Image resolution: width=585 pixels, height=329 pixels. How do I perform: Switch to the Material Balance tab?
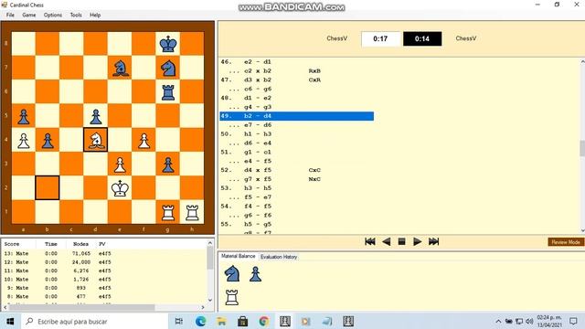point(238,256)
